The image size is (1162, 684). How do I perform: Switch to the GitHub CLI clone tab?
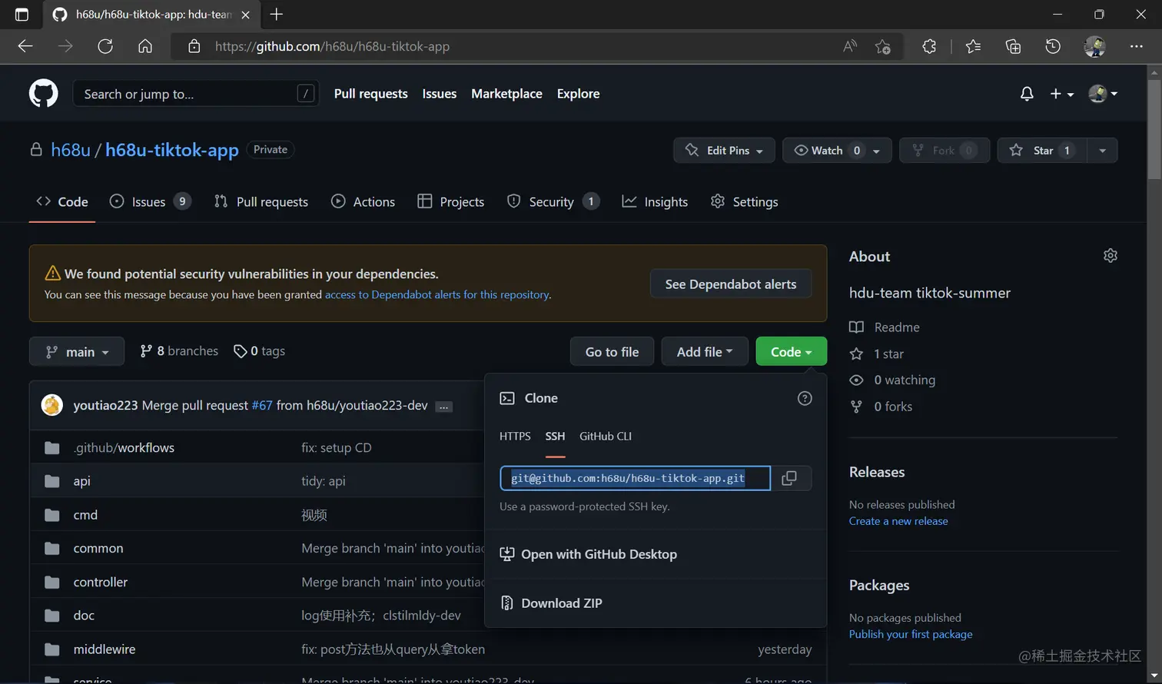tap(606, 436)
